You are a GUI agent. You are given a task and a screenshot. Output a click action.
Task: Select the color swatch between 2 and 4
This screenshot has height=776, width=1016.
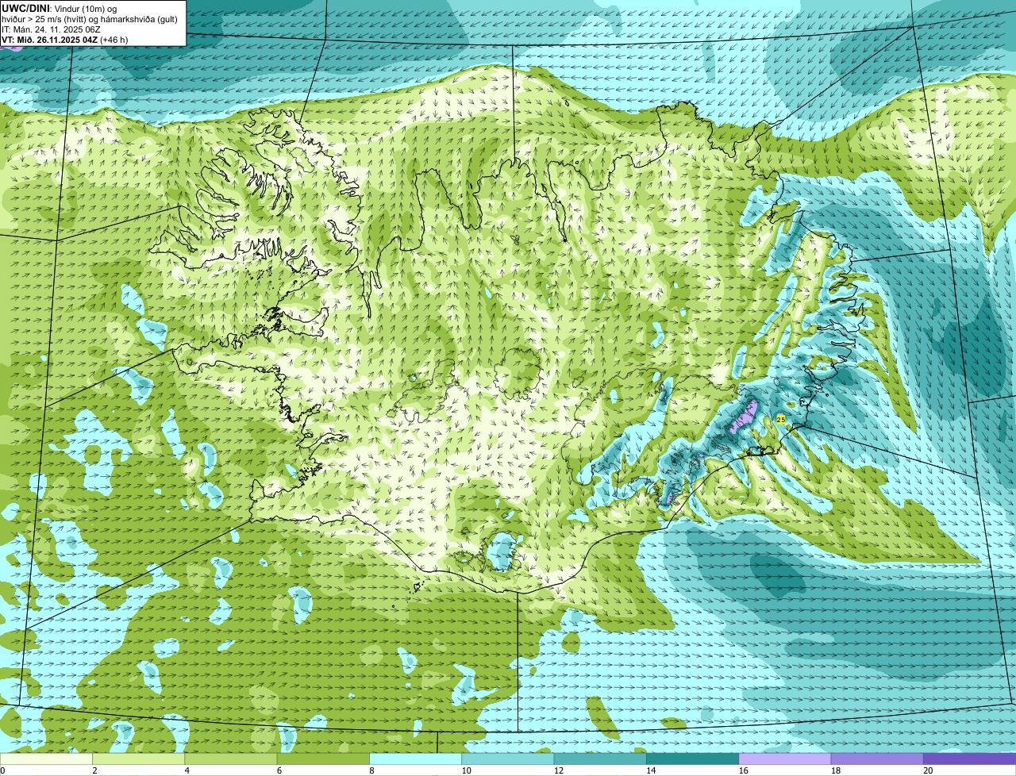pyautogui.click(x=138, y=759)
